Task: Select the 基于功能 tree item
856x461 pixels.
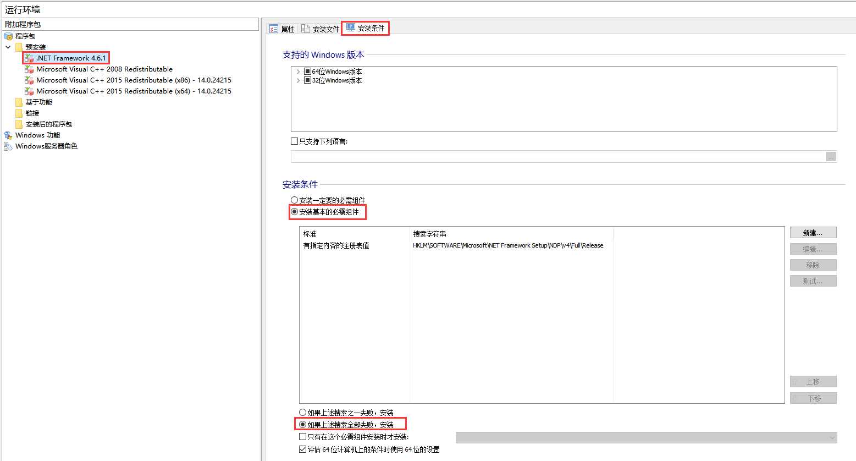Action: pyautogui.click(x=39, y=102)
